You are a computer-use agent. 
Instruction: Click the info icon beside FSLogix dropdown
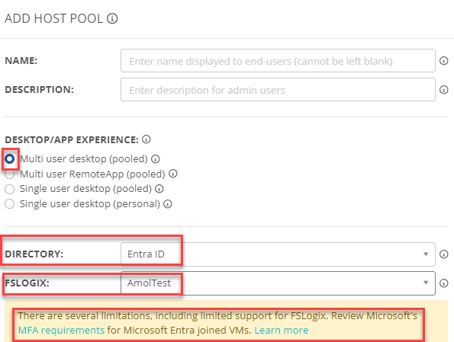click(443, 283)
